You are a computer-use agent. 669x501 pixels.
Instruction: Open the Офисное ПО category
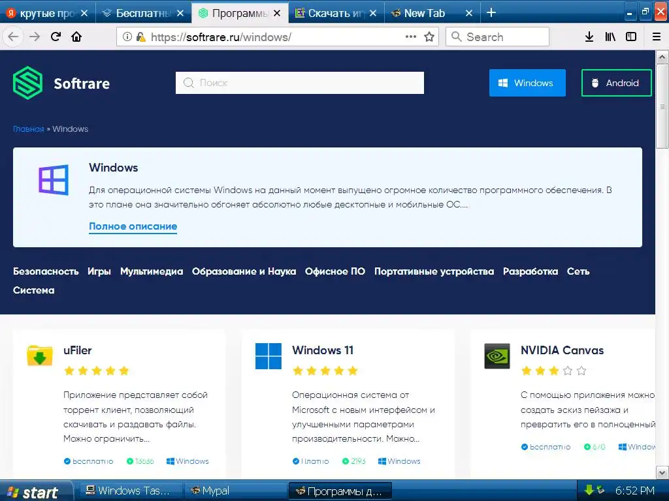[335, 271]
